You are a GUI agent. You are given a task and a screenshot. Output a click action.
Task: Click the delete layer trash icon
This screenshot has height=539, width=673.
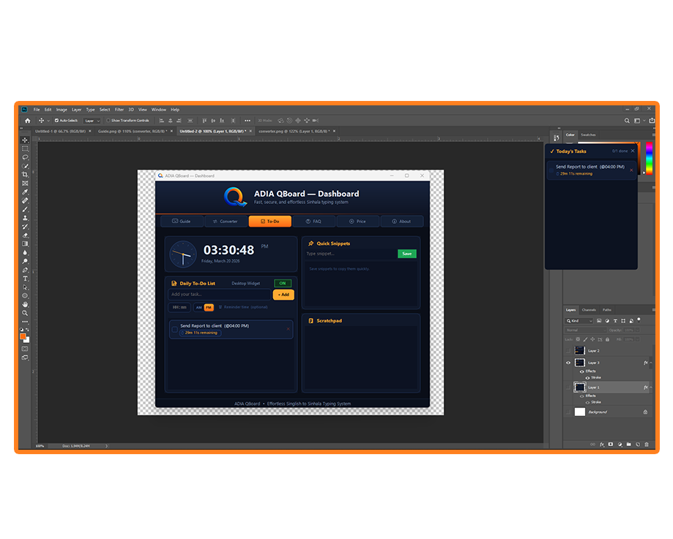(x=647, y=444)
